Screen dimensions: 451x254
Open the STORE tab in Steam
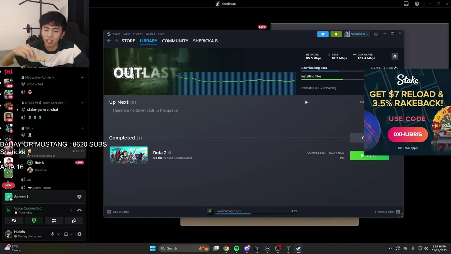tap(128, 41)
